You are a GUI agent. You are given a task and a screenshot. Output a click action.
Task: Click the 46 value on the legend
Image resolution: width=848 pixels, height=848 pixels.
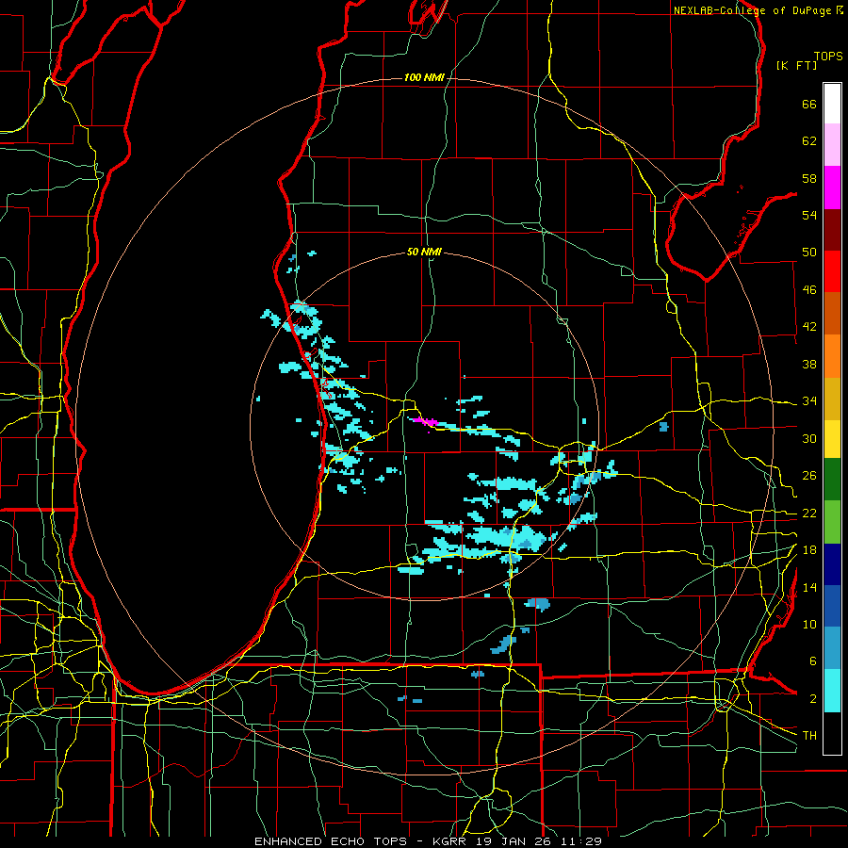point(809,289)
